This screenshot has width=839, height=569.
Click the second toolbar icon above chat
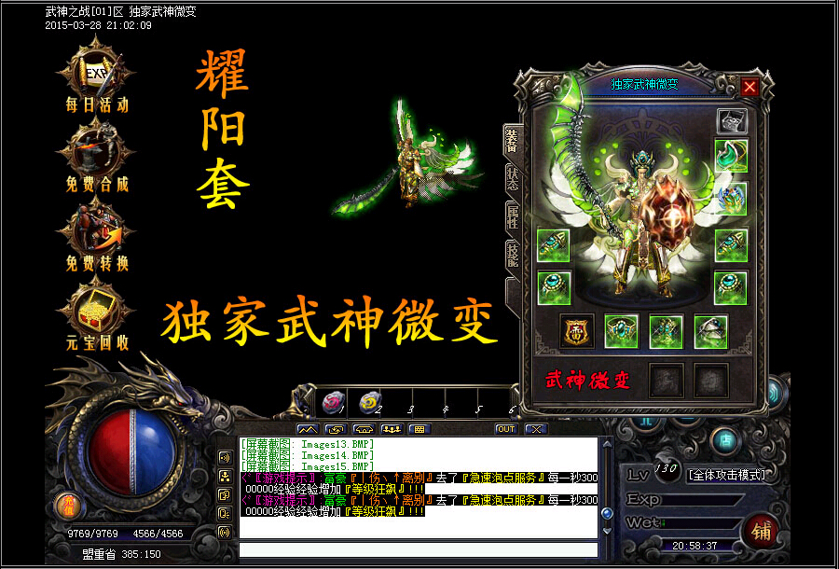[x=336, y=429]
